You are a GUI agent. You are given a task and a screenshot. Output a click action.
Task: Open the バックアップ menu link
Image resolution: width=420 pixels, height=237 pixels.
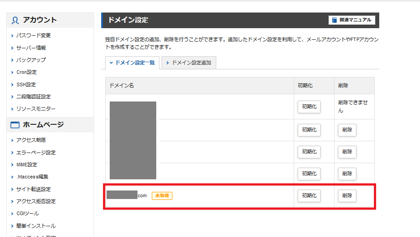(31, 60)
